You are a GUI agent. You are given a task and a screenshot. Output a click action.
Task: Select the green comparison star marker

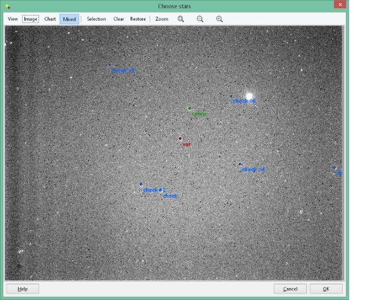tap(190, 108)
